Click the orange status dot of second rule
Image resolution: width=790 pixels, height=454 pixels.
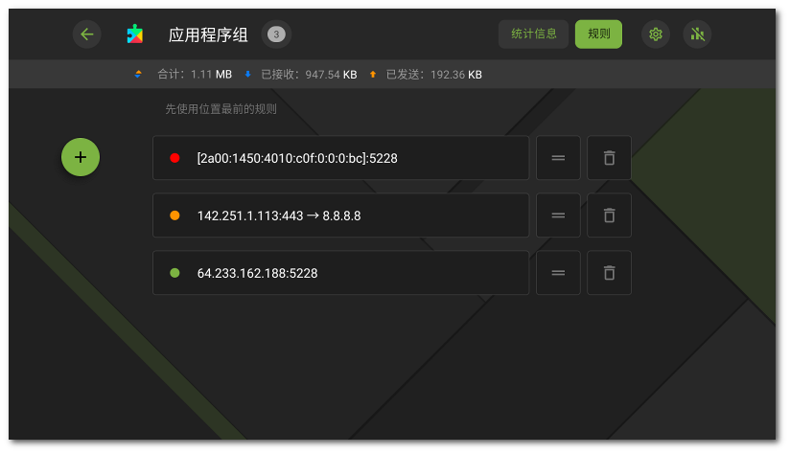point(174,216)
